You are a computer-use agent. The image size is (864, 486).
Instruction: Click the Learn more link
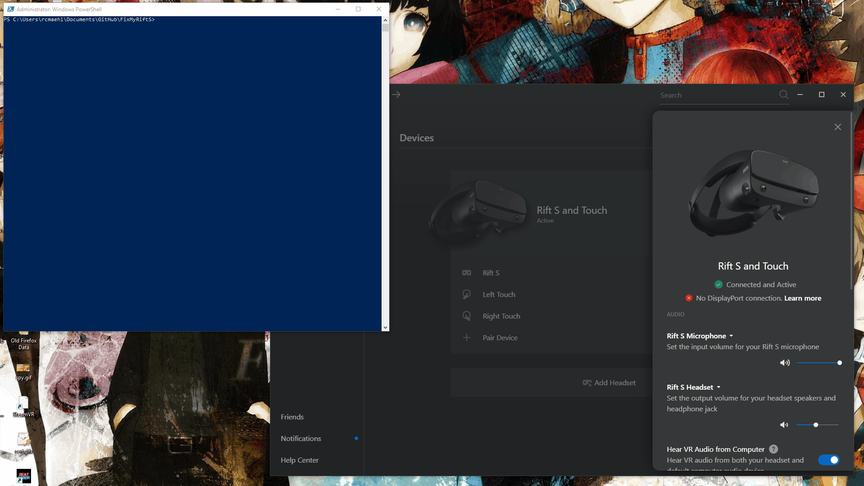[802, 298]
